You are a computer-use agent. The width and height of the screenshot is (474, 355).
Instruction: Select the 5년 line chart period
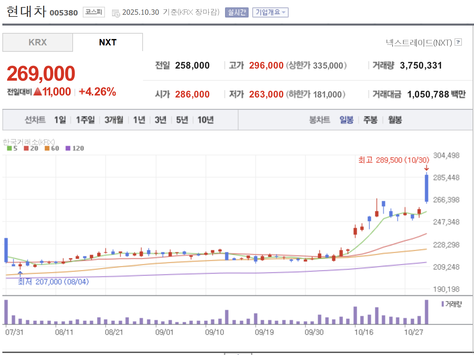182,120
